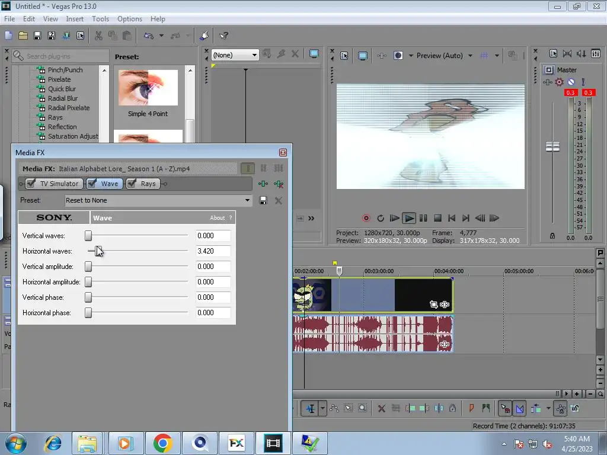Toggle Auto Crossfades button in timeline toolbar
Screen dimensions: 607x455
coord(519,408)
